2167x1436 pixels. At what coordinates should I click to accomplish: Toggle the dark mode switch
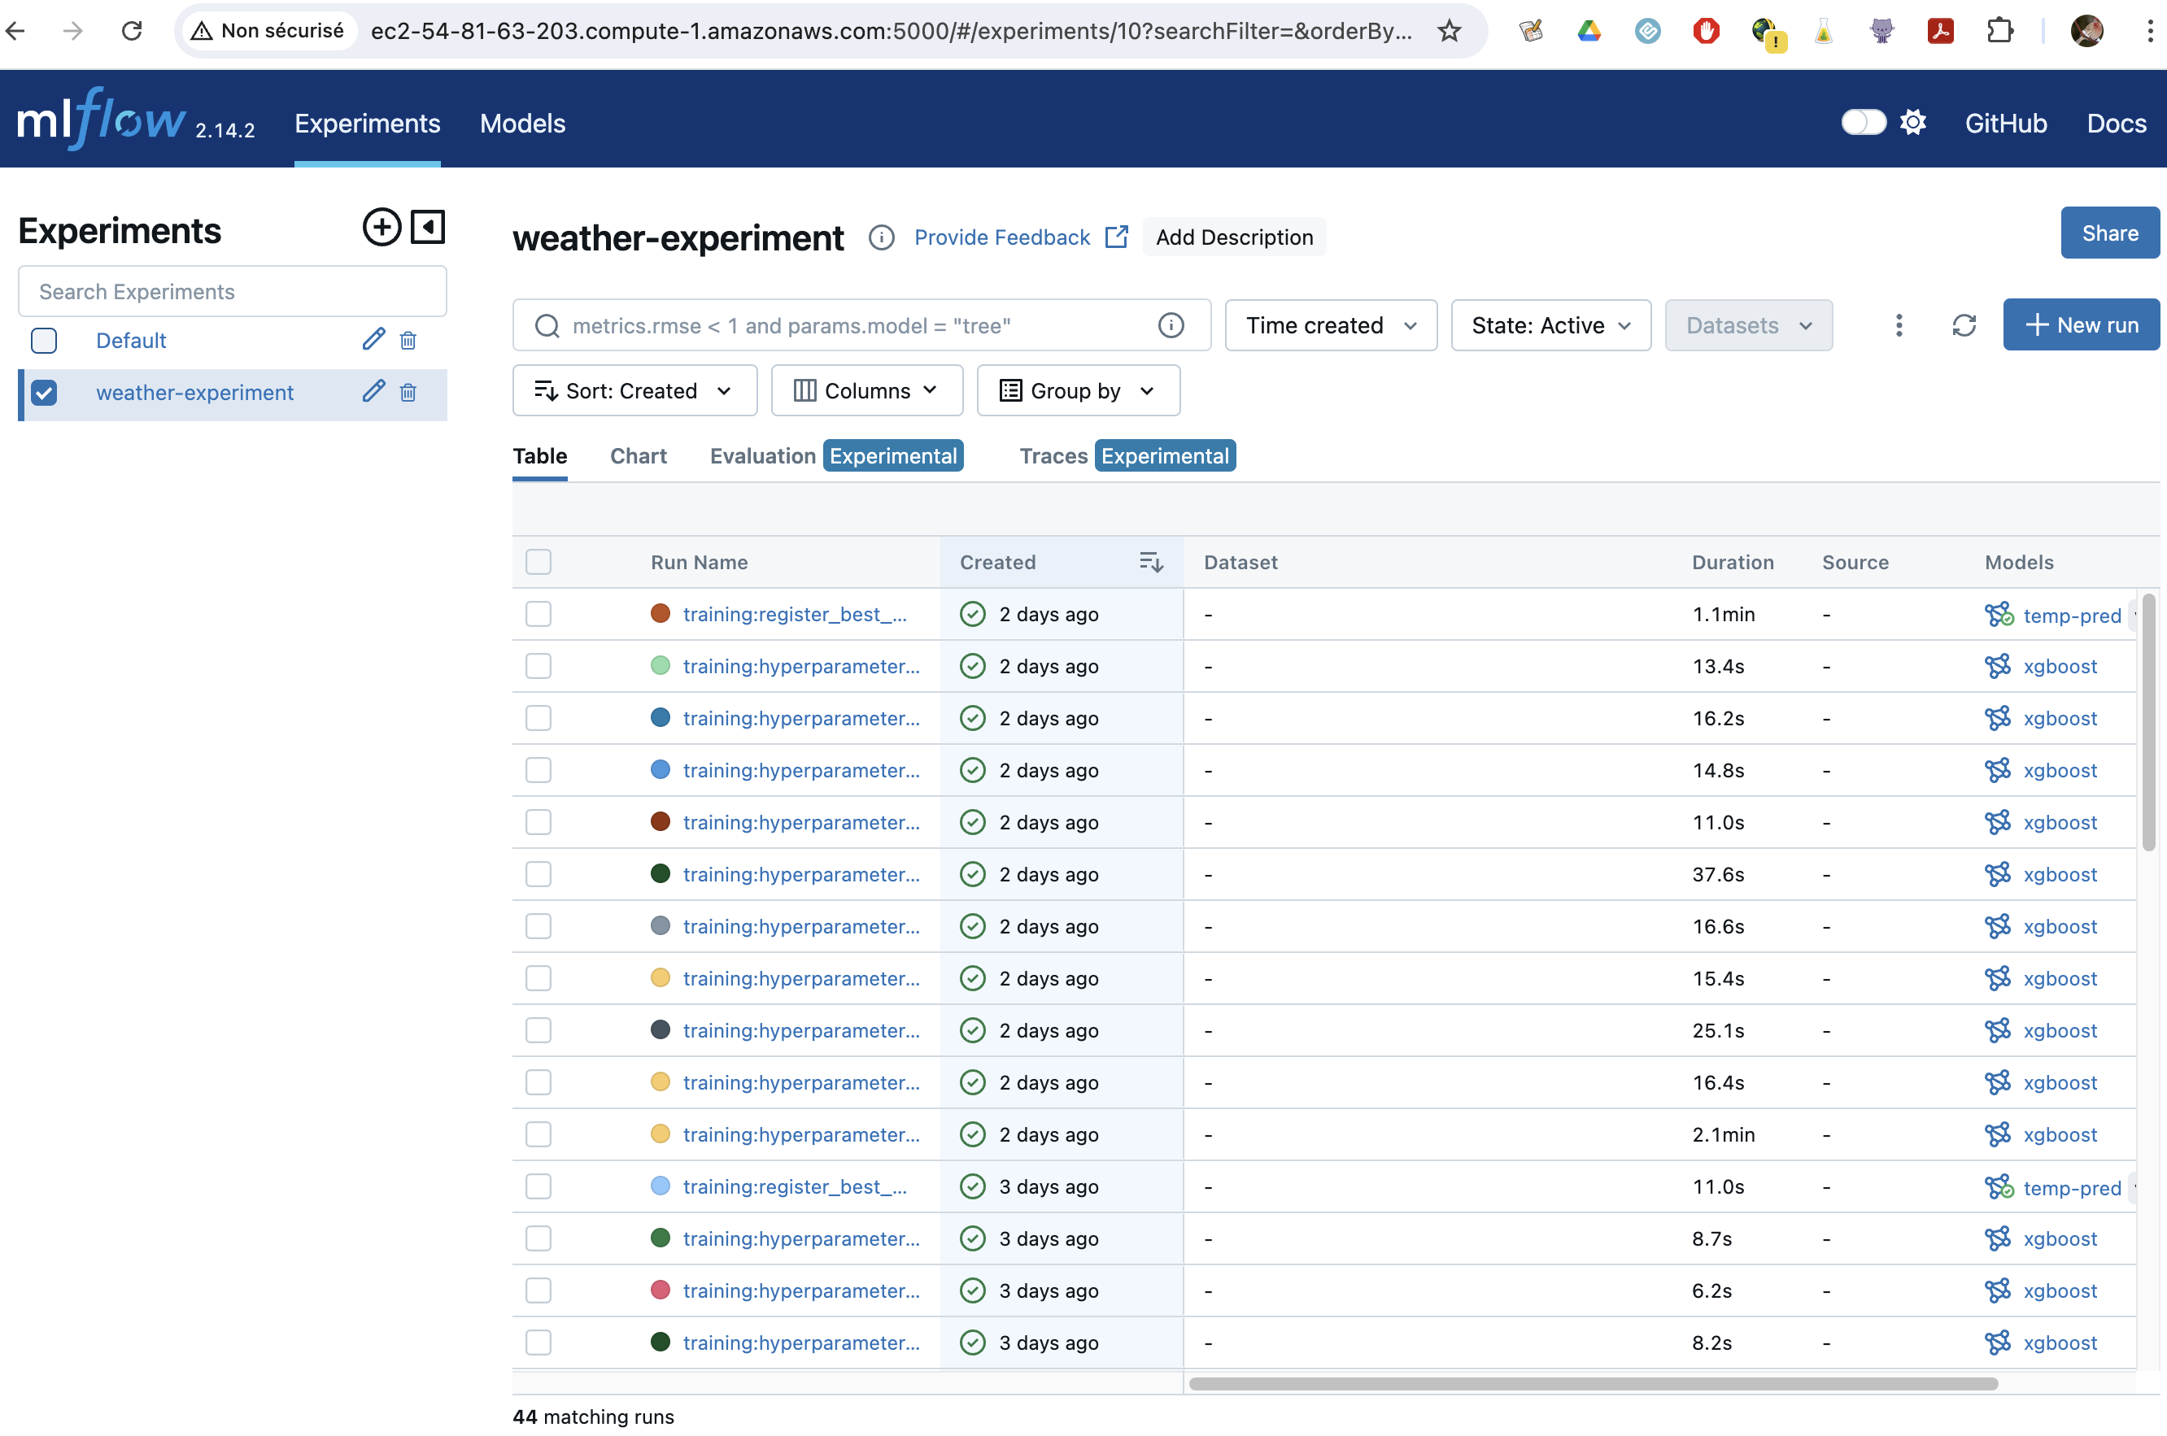pyautogui.click(x=1863, y=122)
